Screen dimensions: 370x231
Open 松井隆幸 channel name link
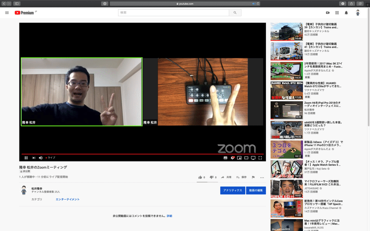[x=37, y=188]
